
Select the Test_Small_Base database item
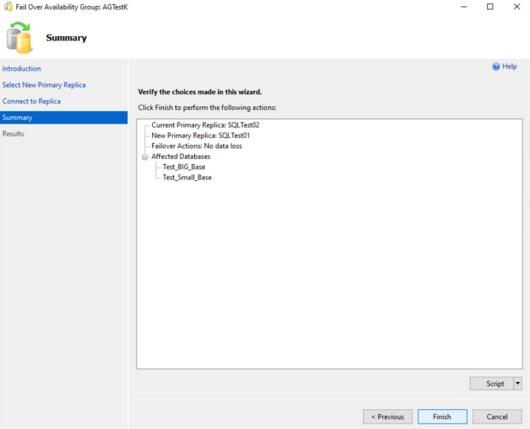pyautogui.click(x=187, y=177)
